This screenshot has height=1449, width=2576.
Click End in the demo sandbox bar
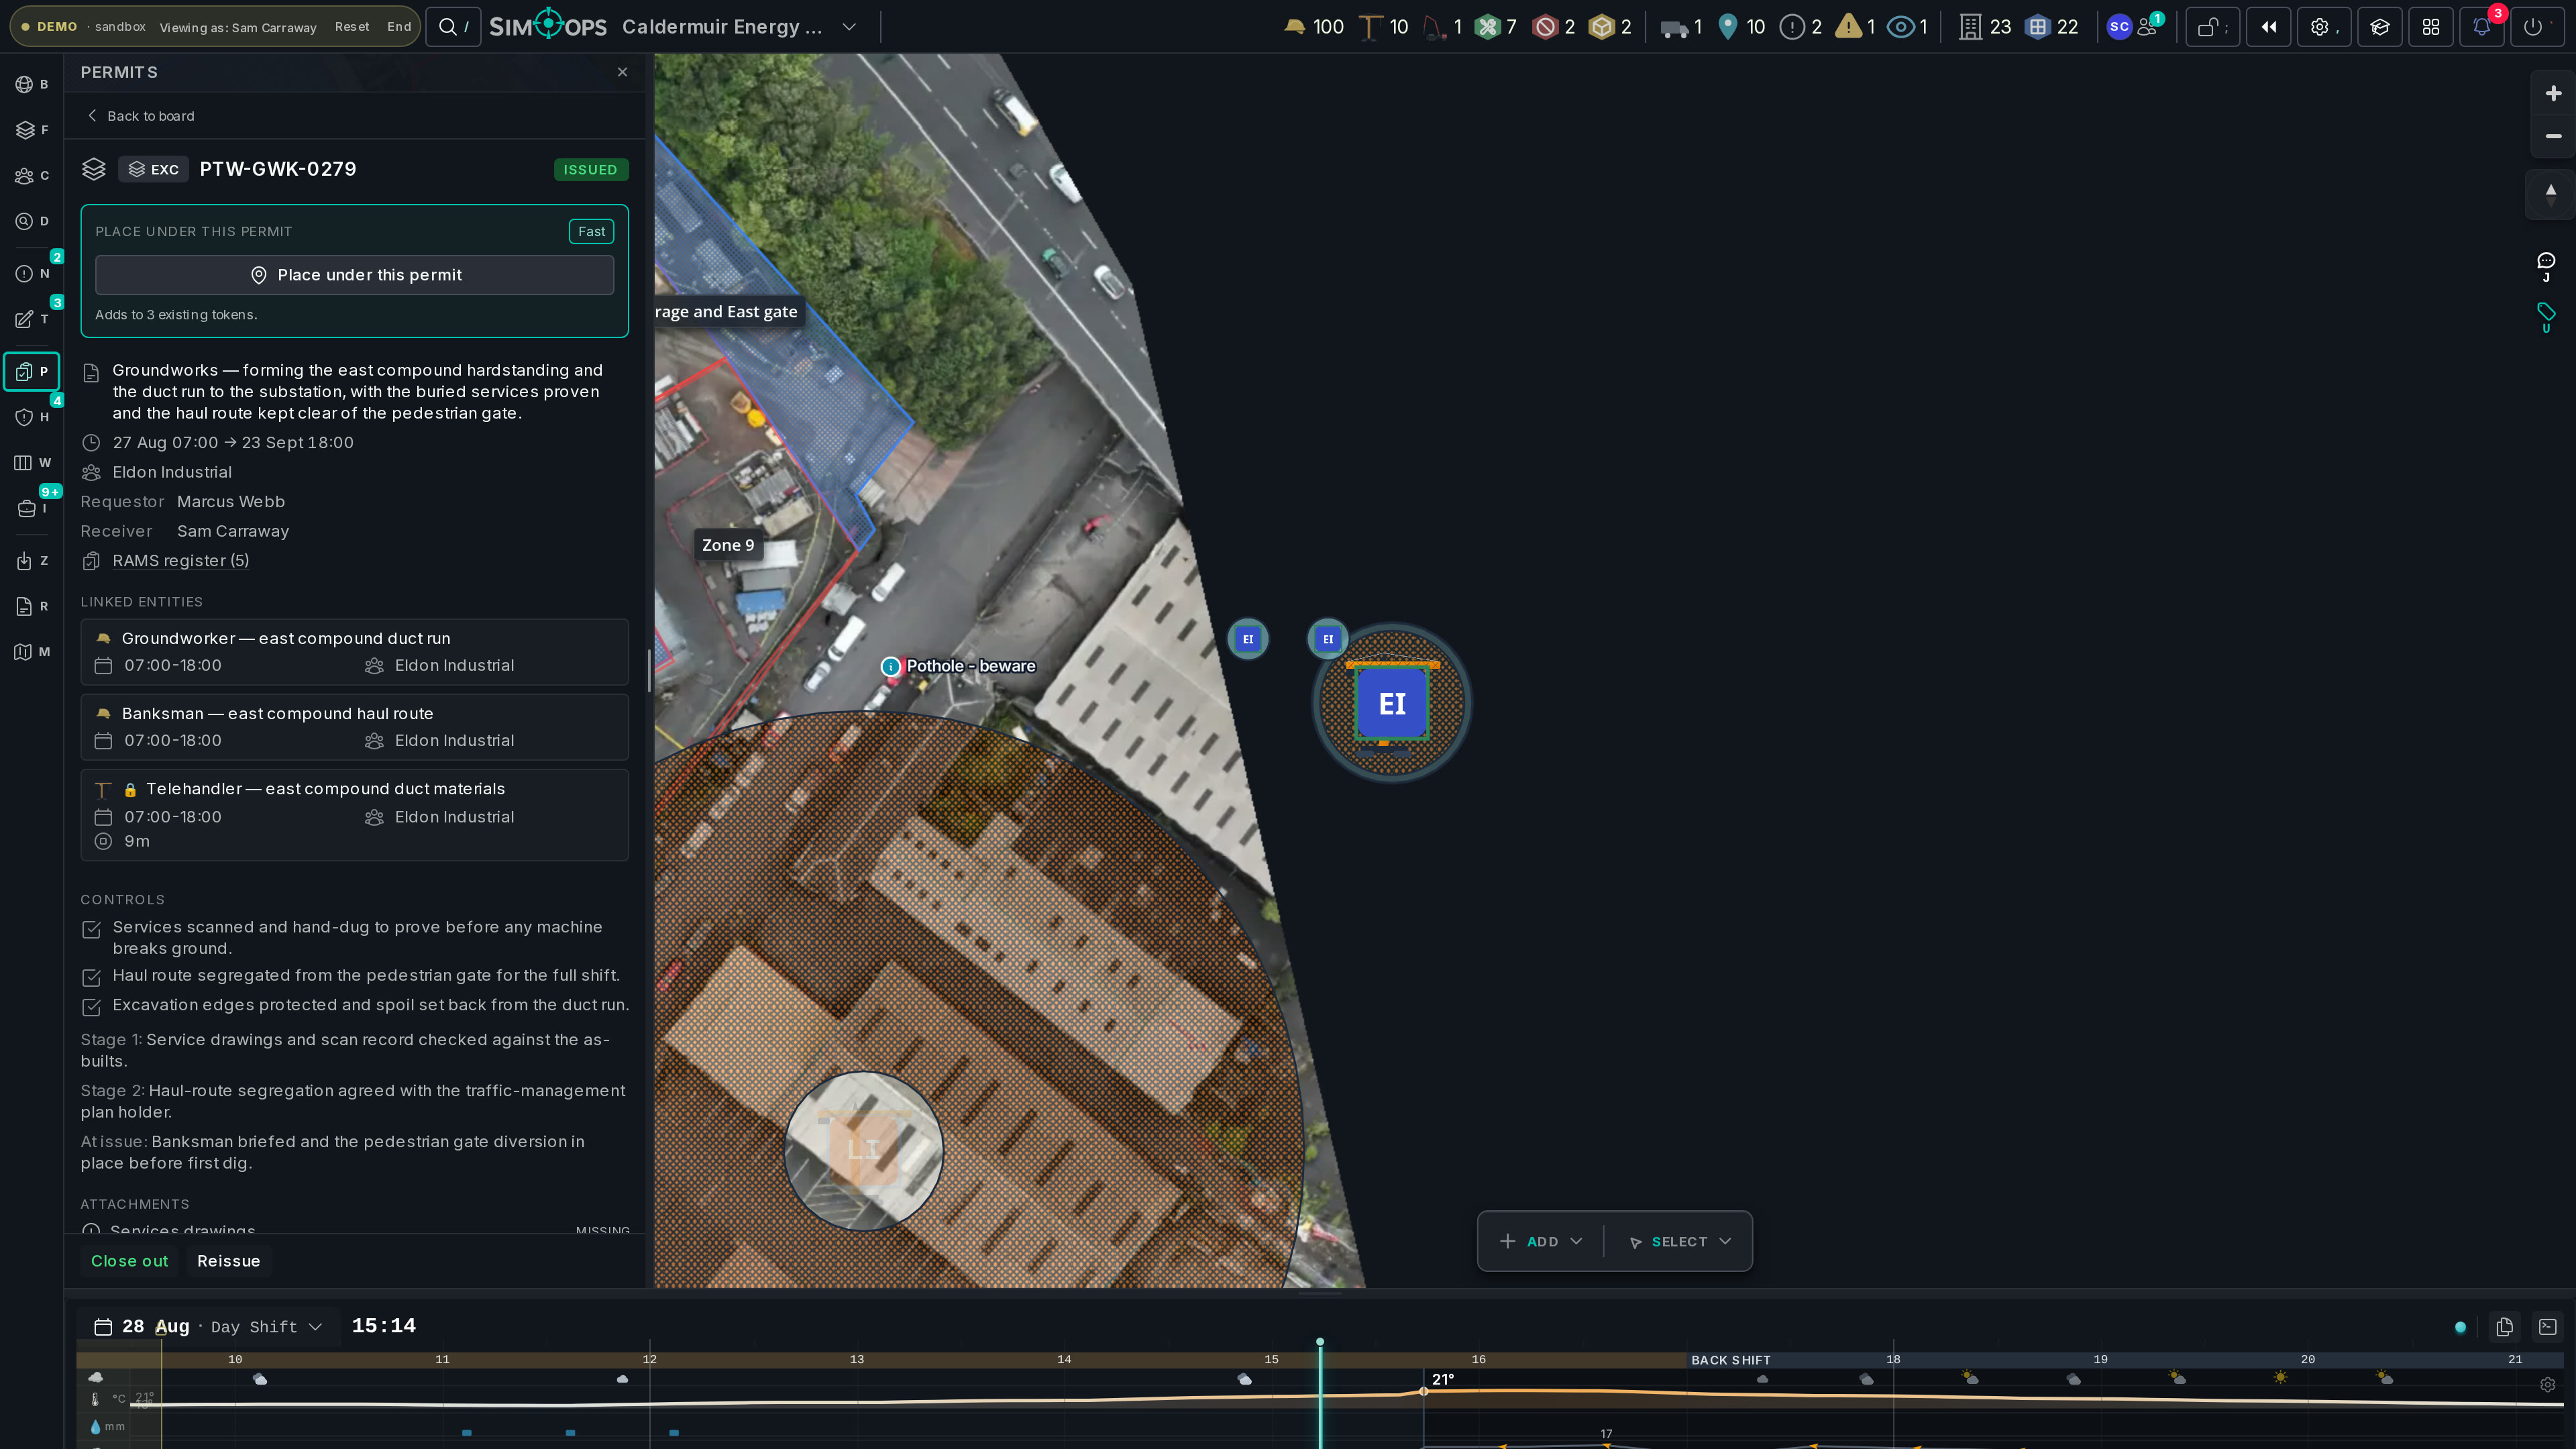point(399,27)
